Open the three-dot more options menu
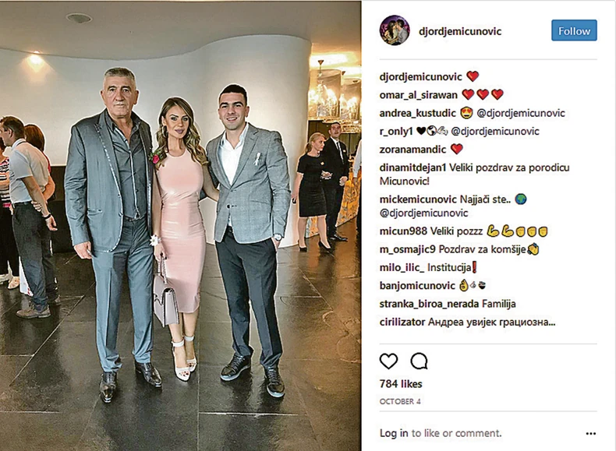Screen dimensions: 616x451 [x=590, y=434]
